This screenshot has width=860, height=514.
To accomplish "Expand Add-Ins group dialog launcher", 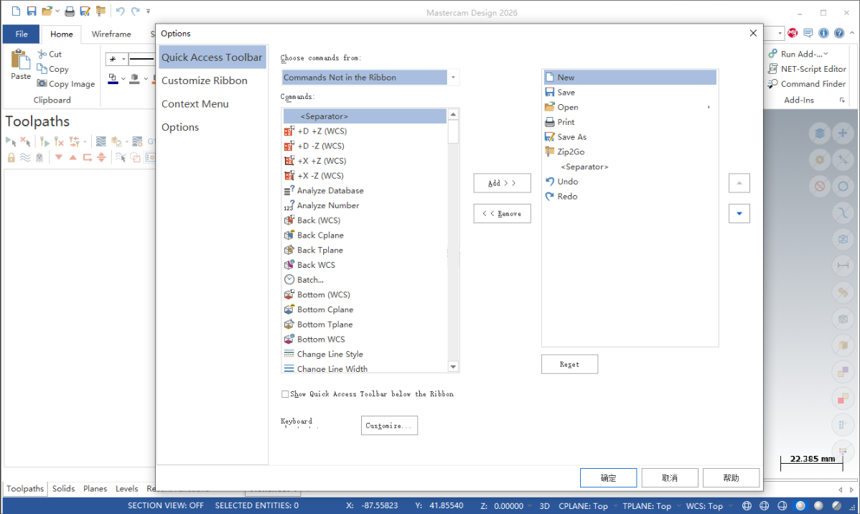I will (842, 100).
